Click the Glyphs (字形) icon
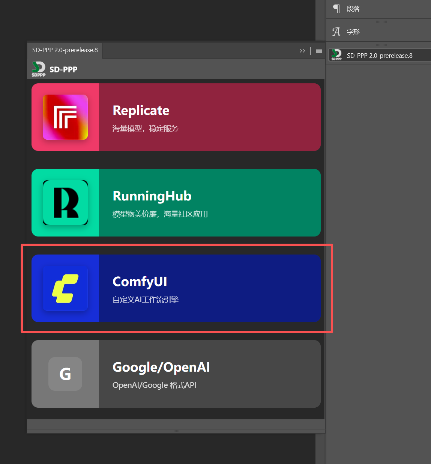The height and width of the screenshot is (464, 431). click(x=336, y=32)
